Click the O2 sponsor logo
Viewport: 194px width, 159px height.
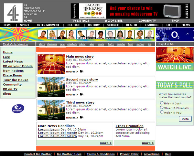175,34
